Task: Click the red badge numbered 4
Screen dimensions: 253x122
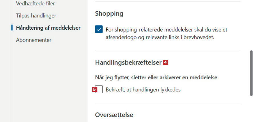Action: (x=165, y=62)
